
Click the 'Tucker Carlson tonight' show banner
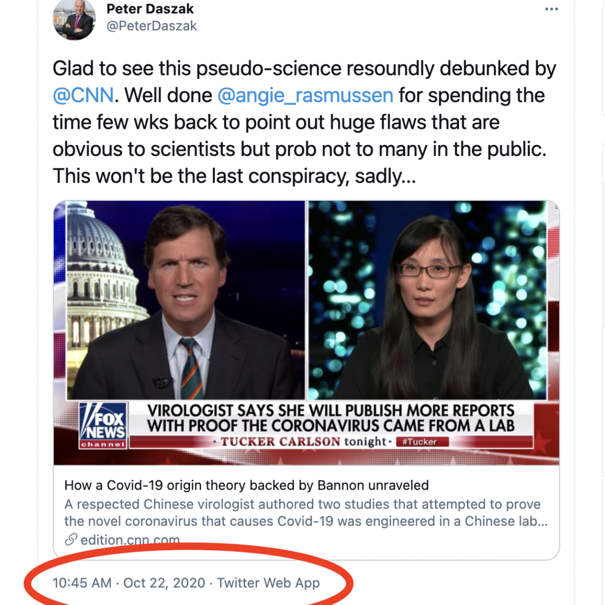pyautogui.click(x=302, y=442)
